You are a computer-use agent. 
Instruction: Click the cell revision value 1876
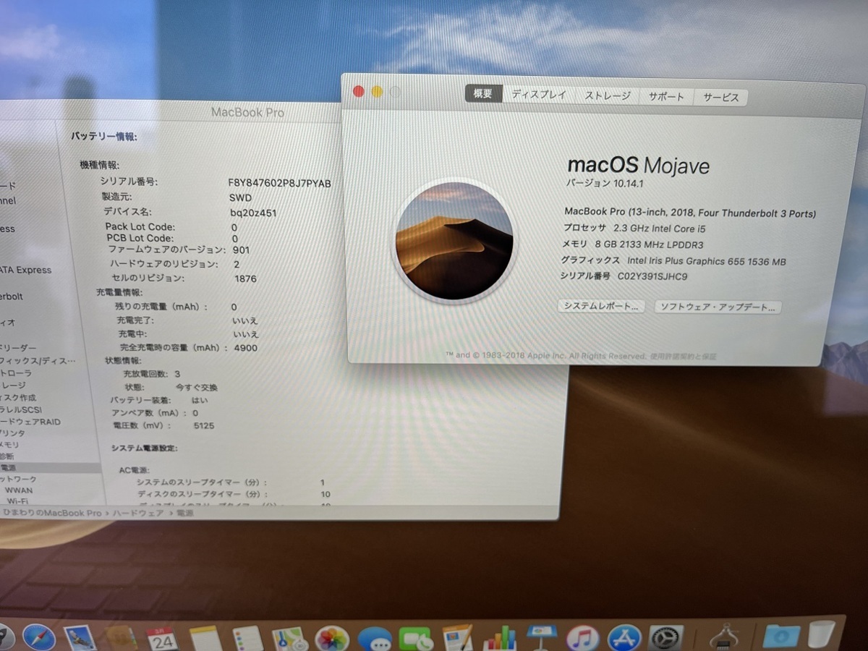246,278
